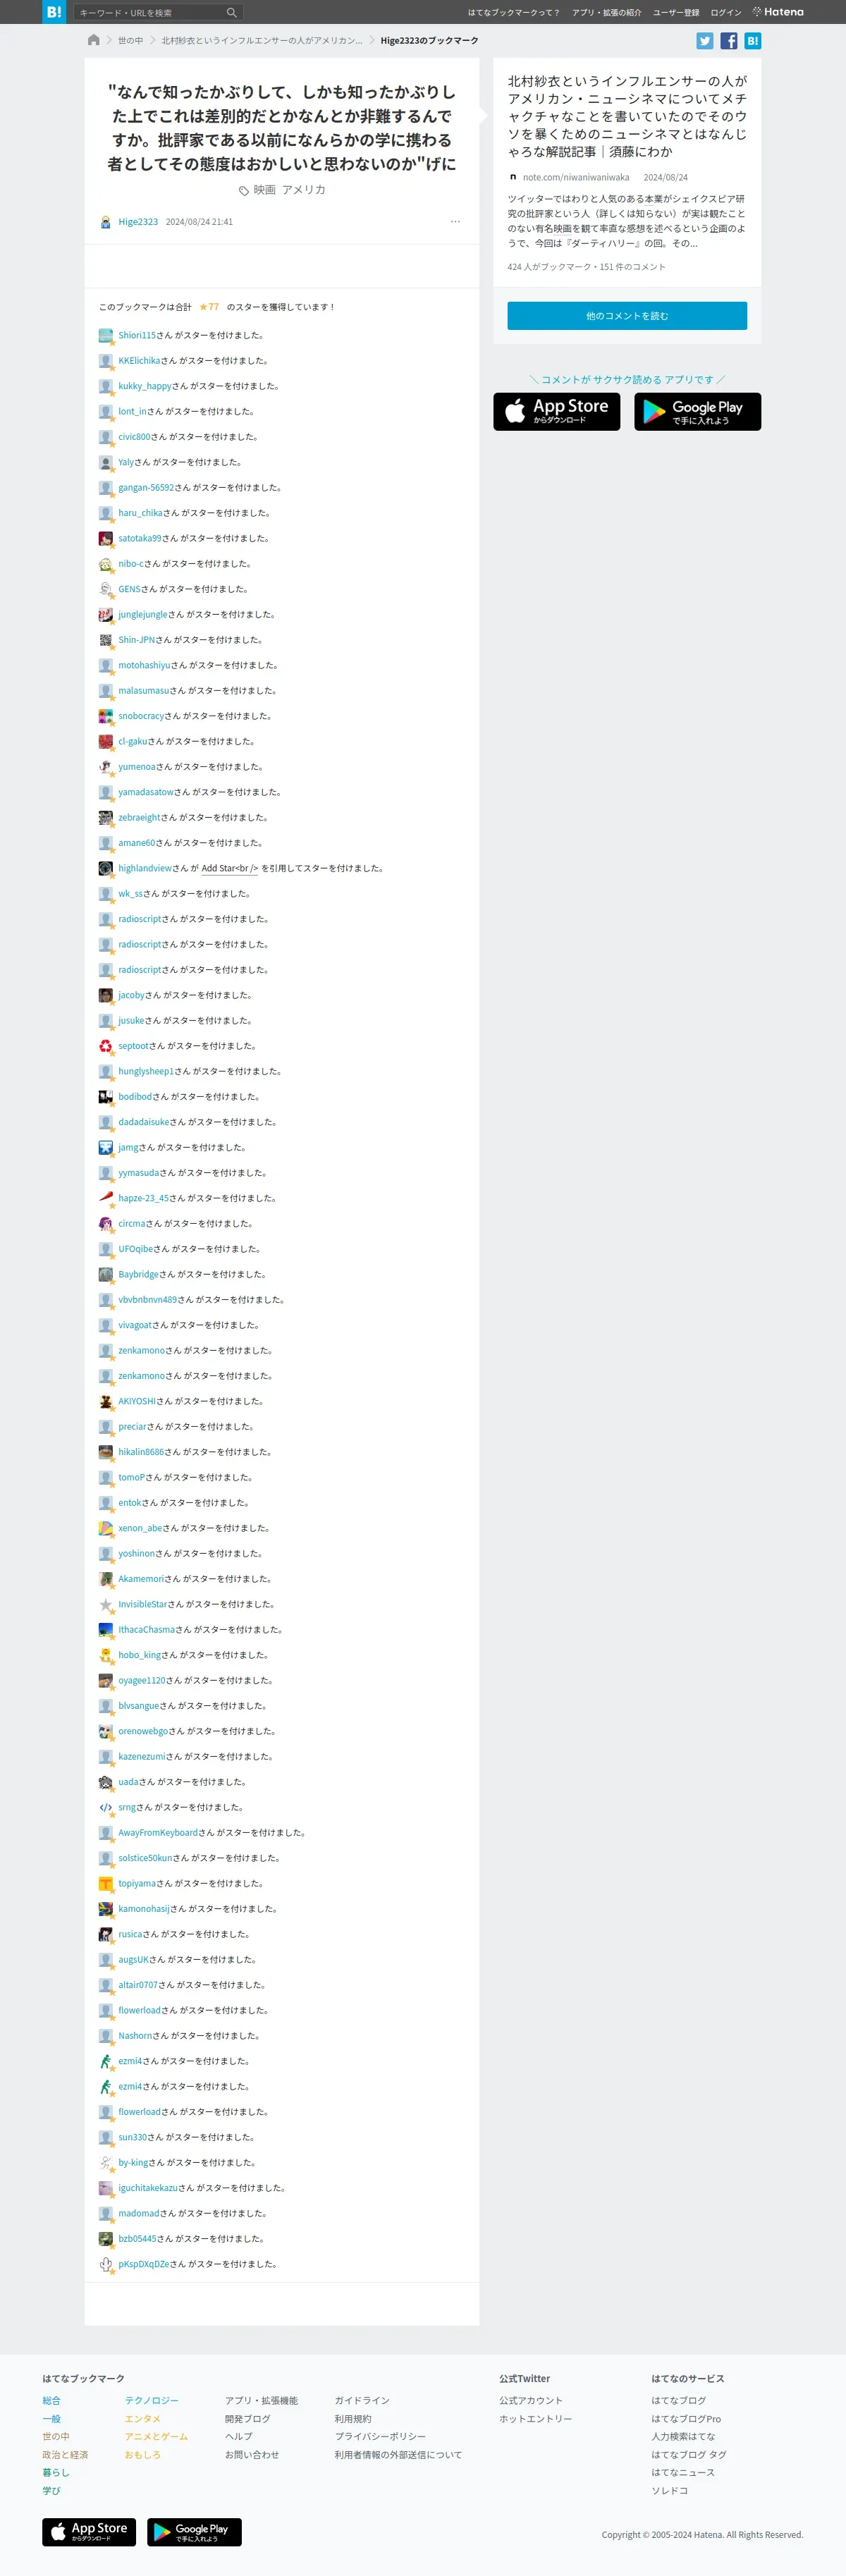Visit Shiori115's profile link

point(137,336)
